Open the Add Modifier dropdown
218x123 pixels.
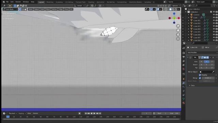point(202,53)
